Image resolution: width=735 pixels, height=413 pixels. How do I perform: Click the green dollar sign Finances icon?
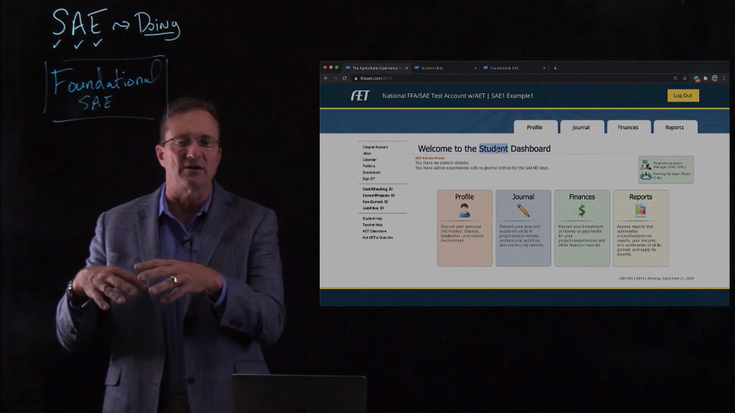[x=581, y=211]
